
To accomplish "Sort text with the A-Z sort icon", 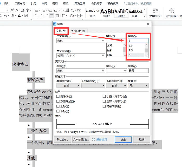I will point(67,10).
